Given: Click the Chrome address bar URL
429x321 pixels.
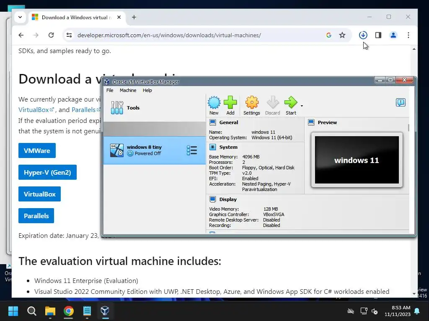Looking at the screenshot, I should [169, 35].
